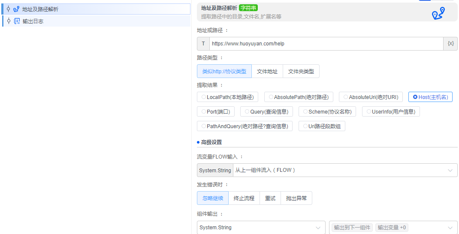Image resolution: width=459 pixels, height=234 pixels.
Task: Switch path type to 文件地址
Action: [267, 72]
